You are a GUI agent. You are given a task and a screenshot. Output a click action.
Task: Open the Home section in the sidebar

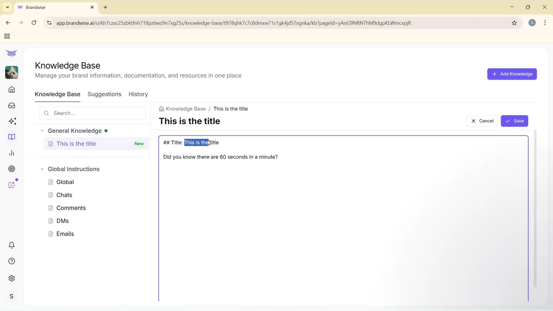pyautogui.click(x=12, y=90)
